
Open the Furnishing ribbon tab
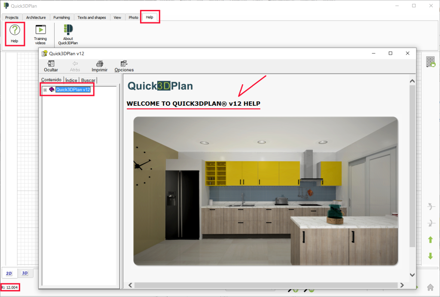(62, 17)
